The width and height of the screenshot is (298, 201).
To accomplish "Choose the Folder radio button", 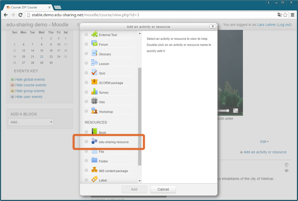I will [86, 160].
